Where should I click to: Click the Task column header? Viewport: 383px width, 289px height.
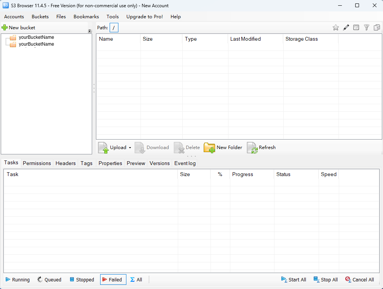[x=91, y=175]
